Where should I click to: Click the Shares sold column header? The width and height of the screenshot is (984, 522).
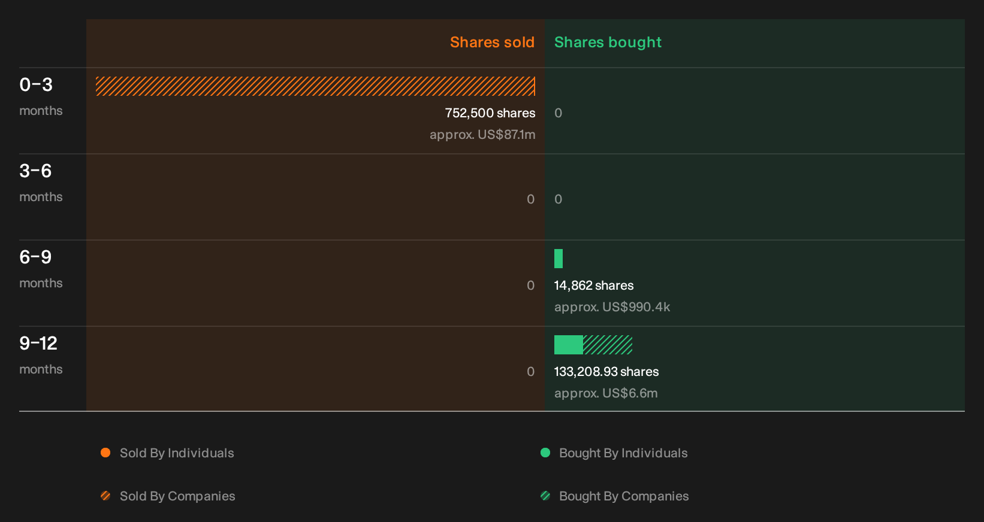pyautogui.click(x=492, y=43)
